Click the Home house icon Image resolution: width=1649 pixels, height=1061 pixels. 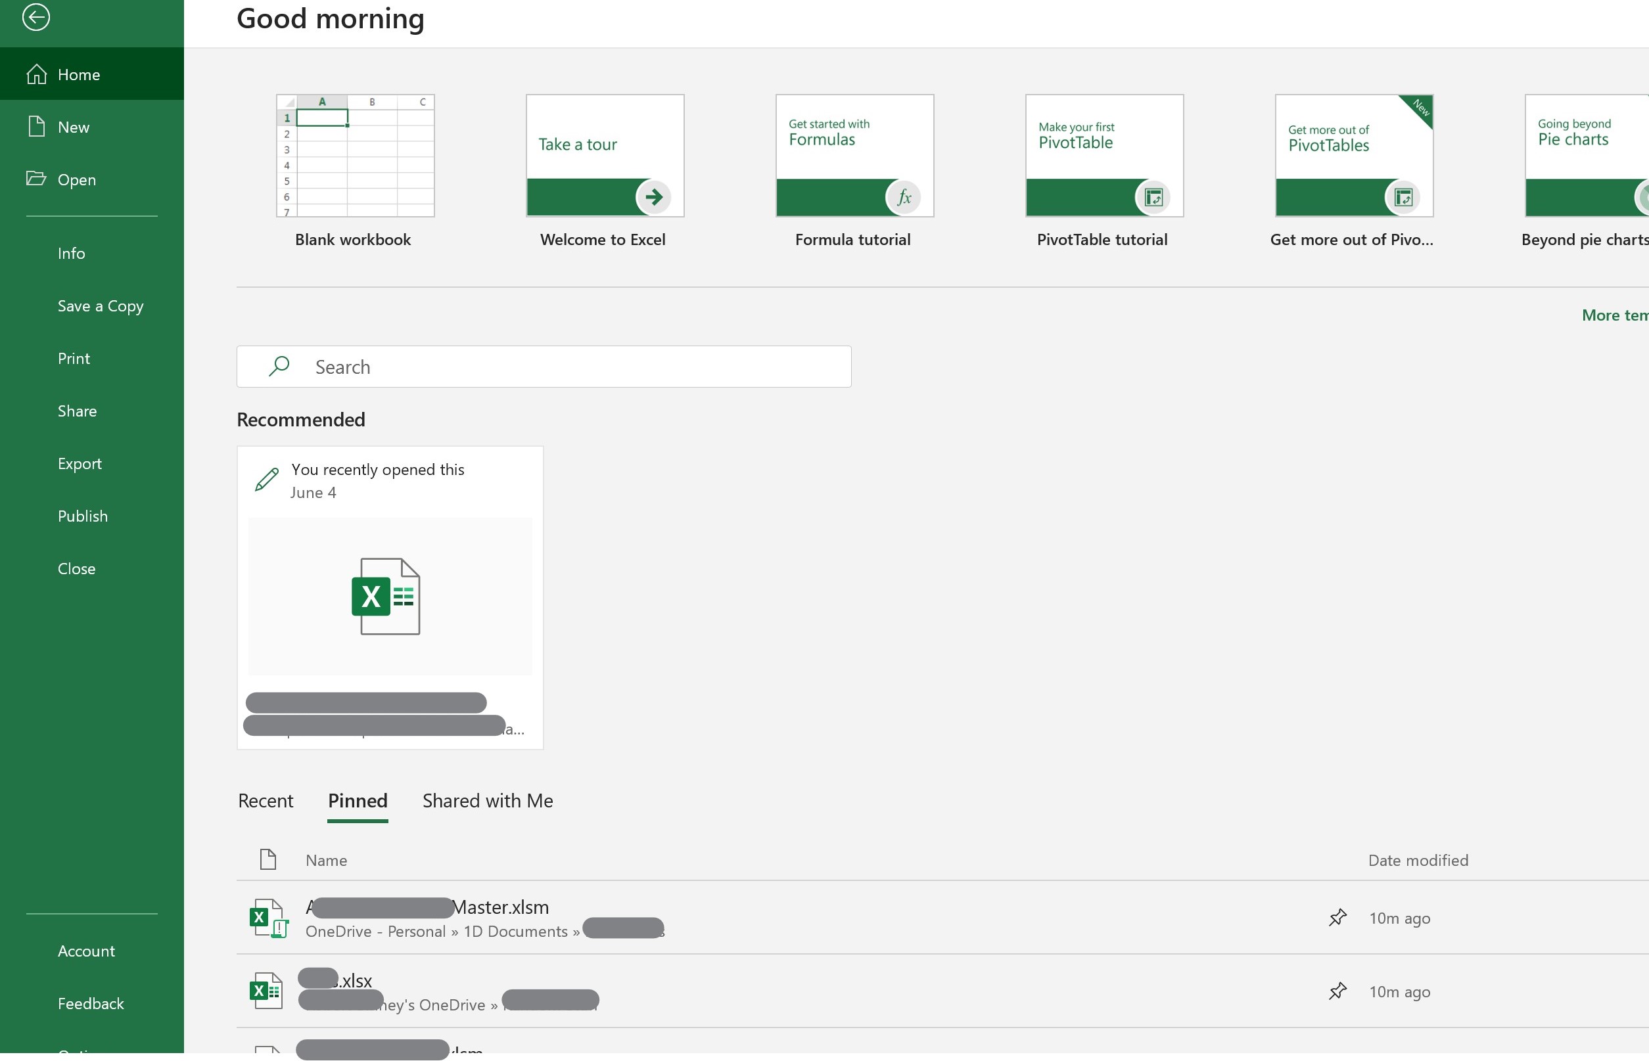point(37,74)
